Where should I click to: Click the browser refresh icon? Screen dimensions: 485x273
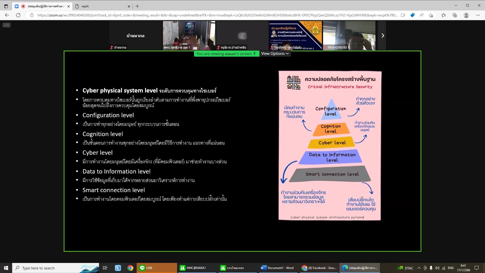tap(18, 15)
